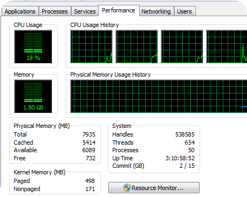Click the Total physical memory value 7935
This screenshot has height=197, width=247.
point(89,134)
